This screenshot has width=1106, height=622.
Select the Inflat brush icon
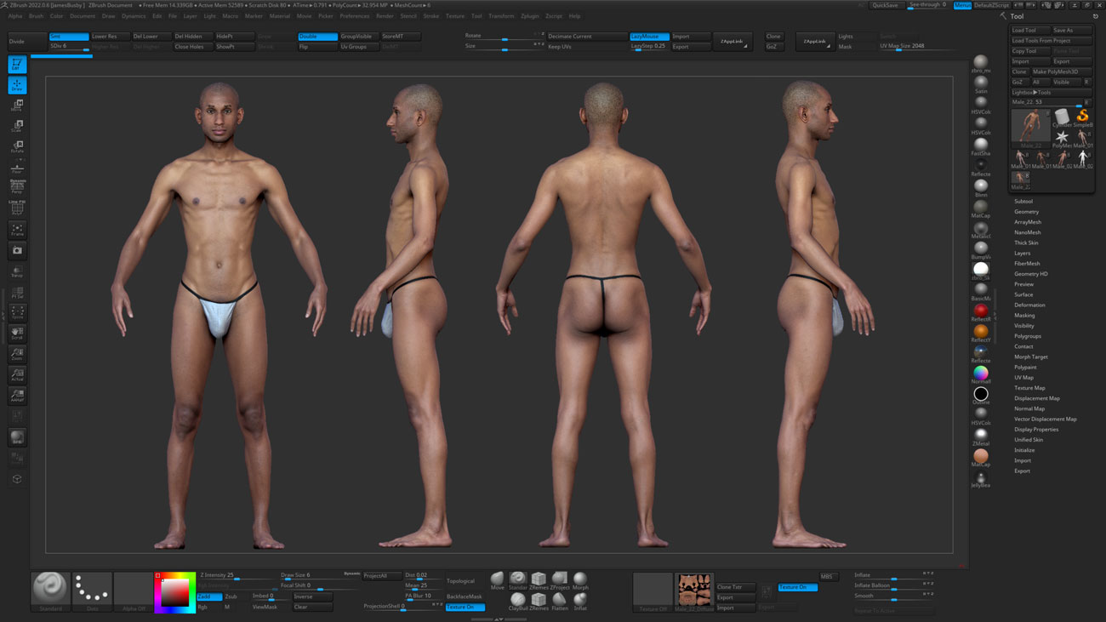pos(580,598)
